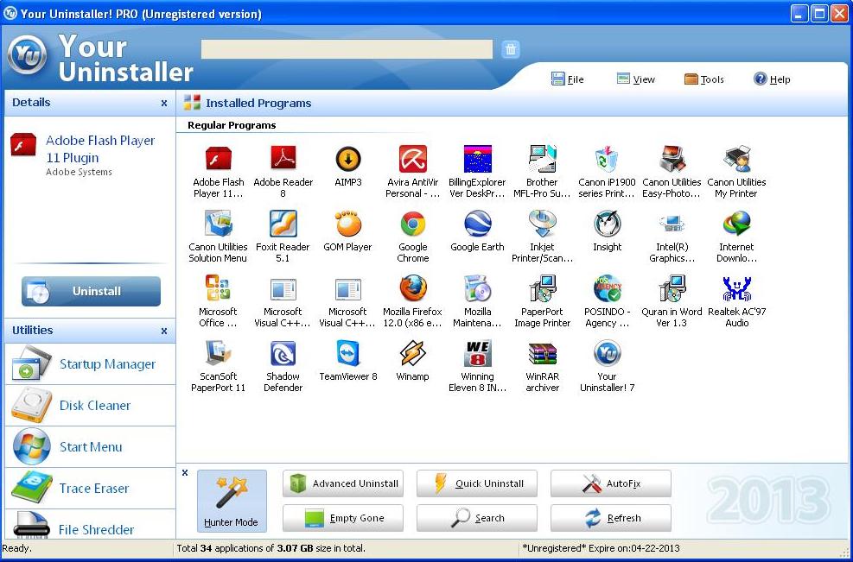Viewport: 853px width, 562px height.
Task: Select Mozilla Firefox 12.0 icon
Action: [x=412, y=288]
